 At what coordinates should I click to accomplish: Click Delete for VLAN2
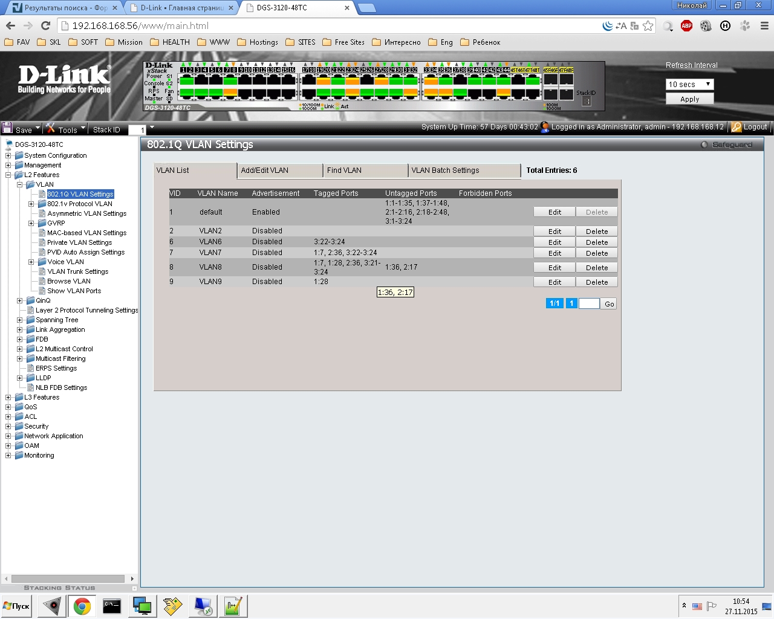(x=597, y=232)
